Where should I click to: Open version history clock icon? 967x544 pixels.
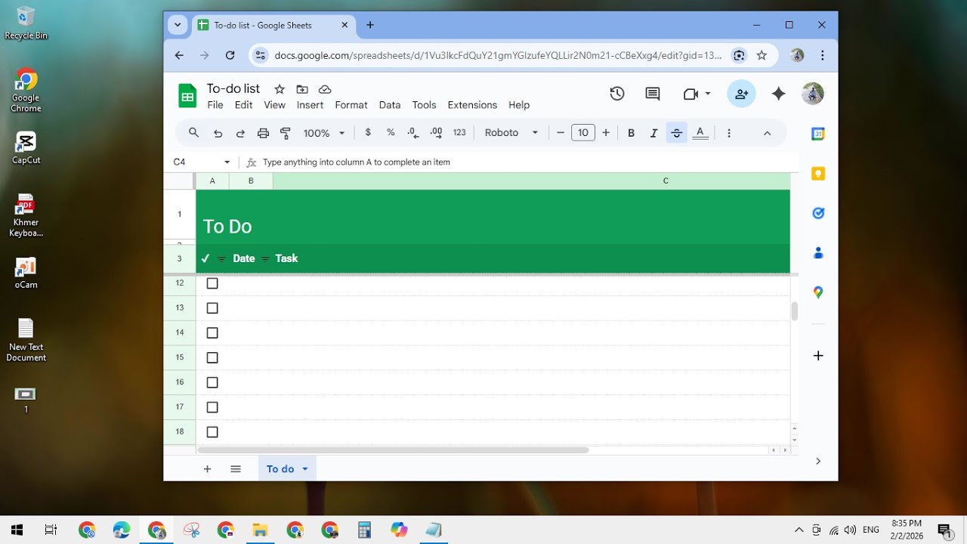tap(617, 94)
